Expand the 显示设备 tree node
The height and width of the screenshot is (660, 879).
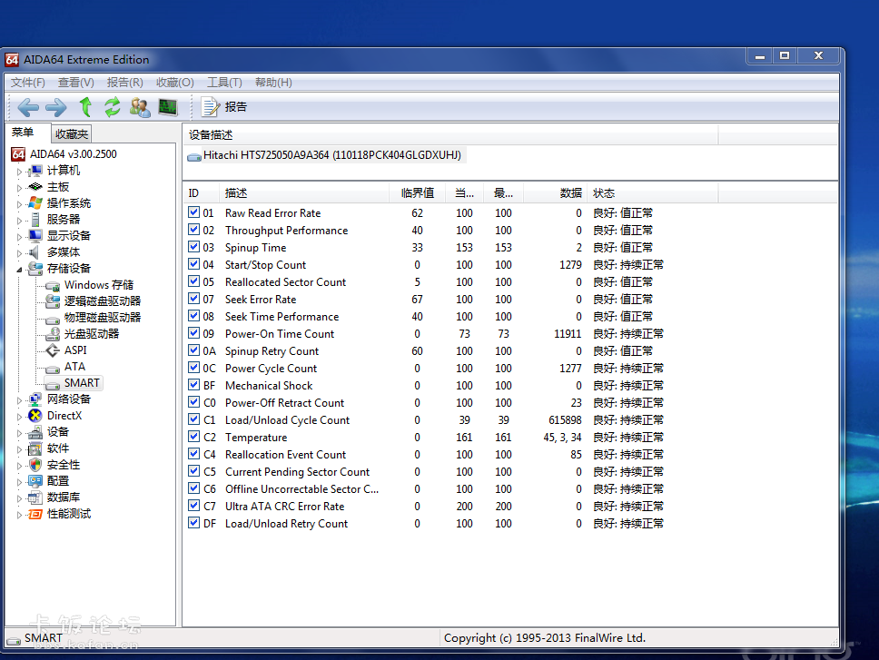click(19, 236)
